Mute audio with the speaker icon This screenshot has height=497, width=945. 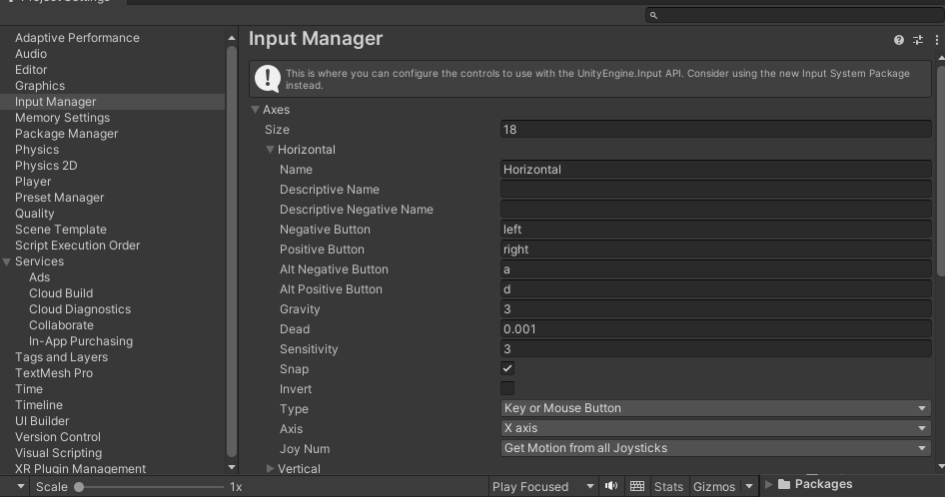coord(611,486)
